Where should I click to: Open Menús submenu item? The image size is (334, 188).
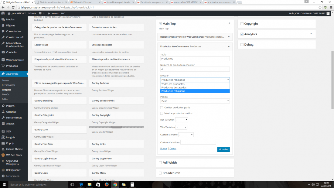pyautogui.click(x=6, y=94)
